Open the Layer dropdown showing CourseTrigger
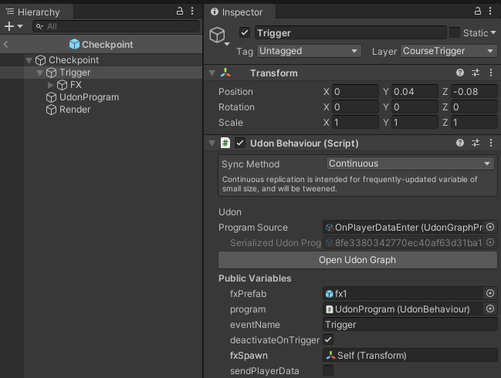 (x=449, y=51)
